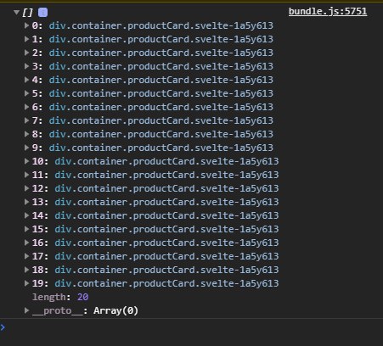Select the div element text in row 11

(x=166, y=175)
